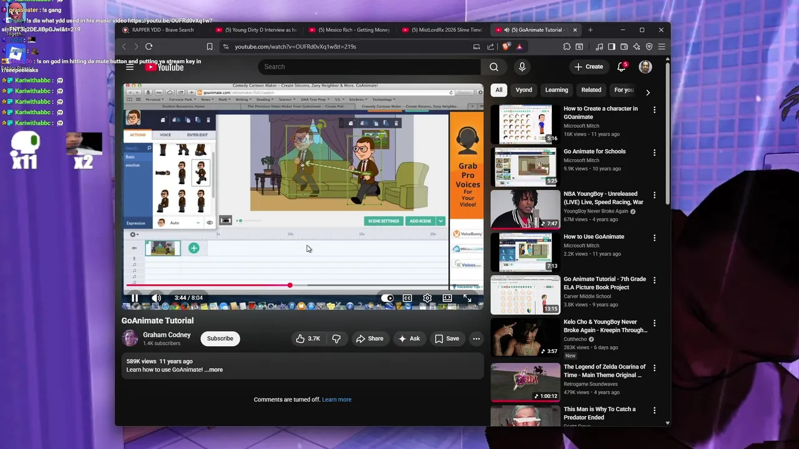Seek using the red video progress bar
Viewport: 799px width, 449px height.
pos(303,285)
